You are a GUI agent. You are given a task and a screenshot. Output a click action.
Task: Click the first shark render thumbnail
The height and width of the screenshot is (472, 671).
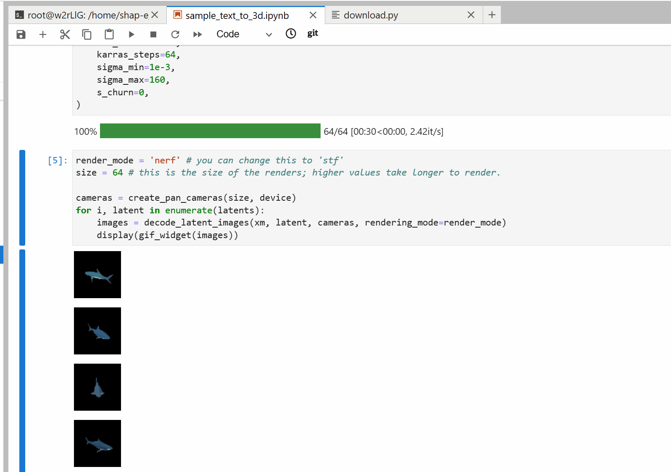click(x=97, y=275)
